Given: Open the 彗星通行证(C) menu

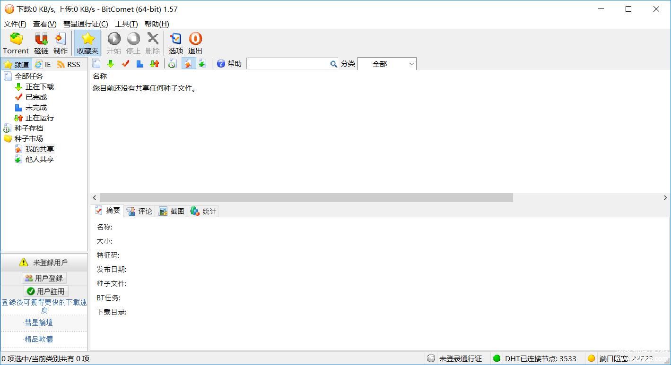Looking at the screenshot, I should click(86, 24).
